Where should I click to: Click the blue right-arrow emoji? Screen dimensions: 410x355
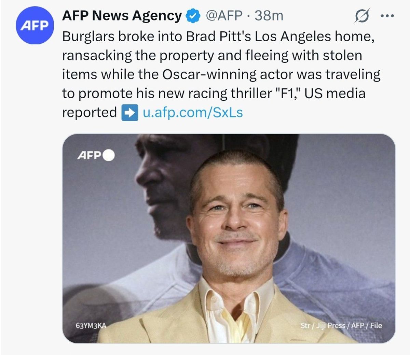(129, 113)
